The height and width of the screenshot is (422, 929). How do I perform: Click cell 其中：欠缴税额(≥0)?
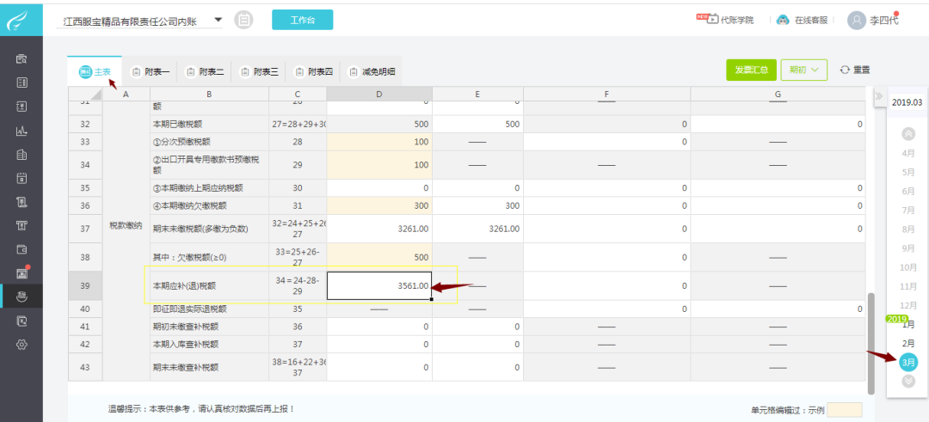209,258
